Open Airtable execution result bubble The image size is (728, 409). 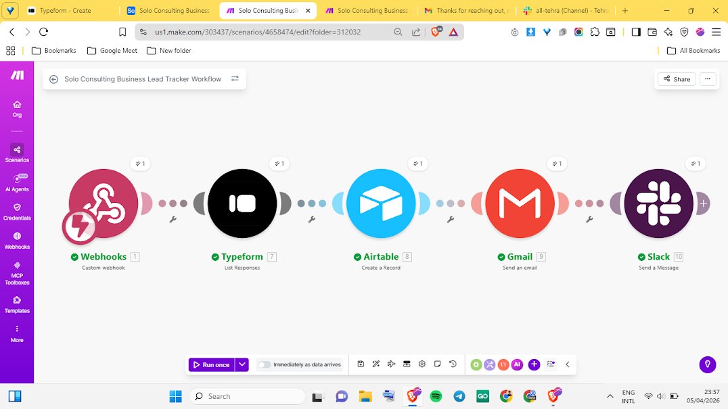[x=418, y=163]
